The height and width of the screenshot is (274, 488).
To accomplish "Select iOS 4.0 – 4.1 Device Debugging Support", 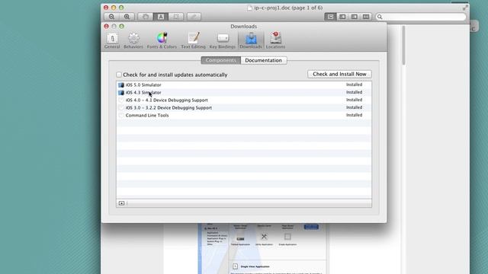I will [244, 100].
